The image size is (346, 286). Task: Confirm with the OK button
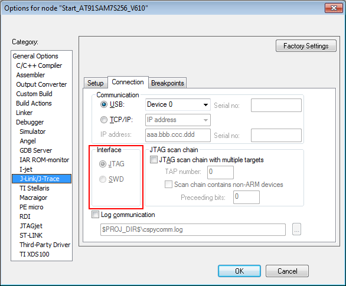[x=239, y=271]
